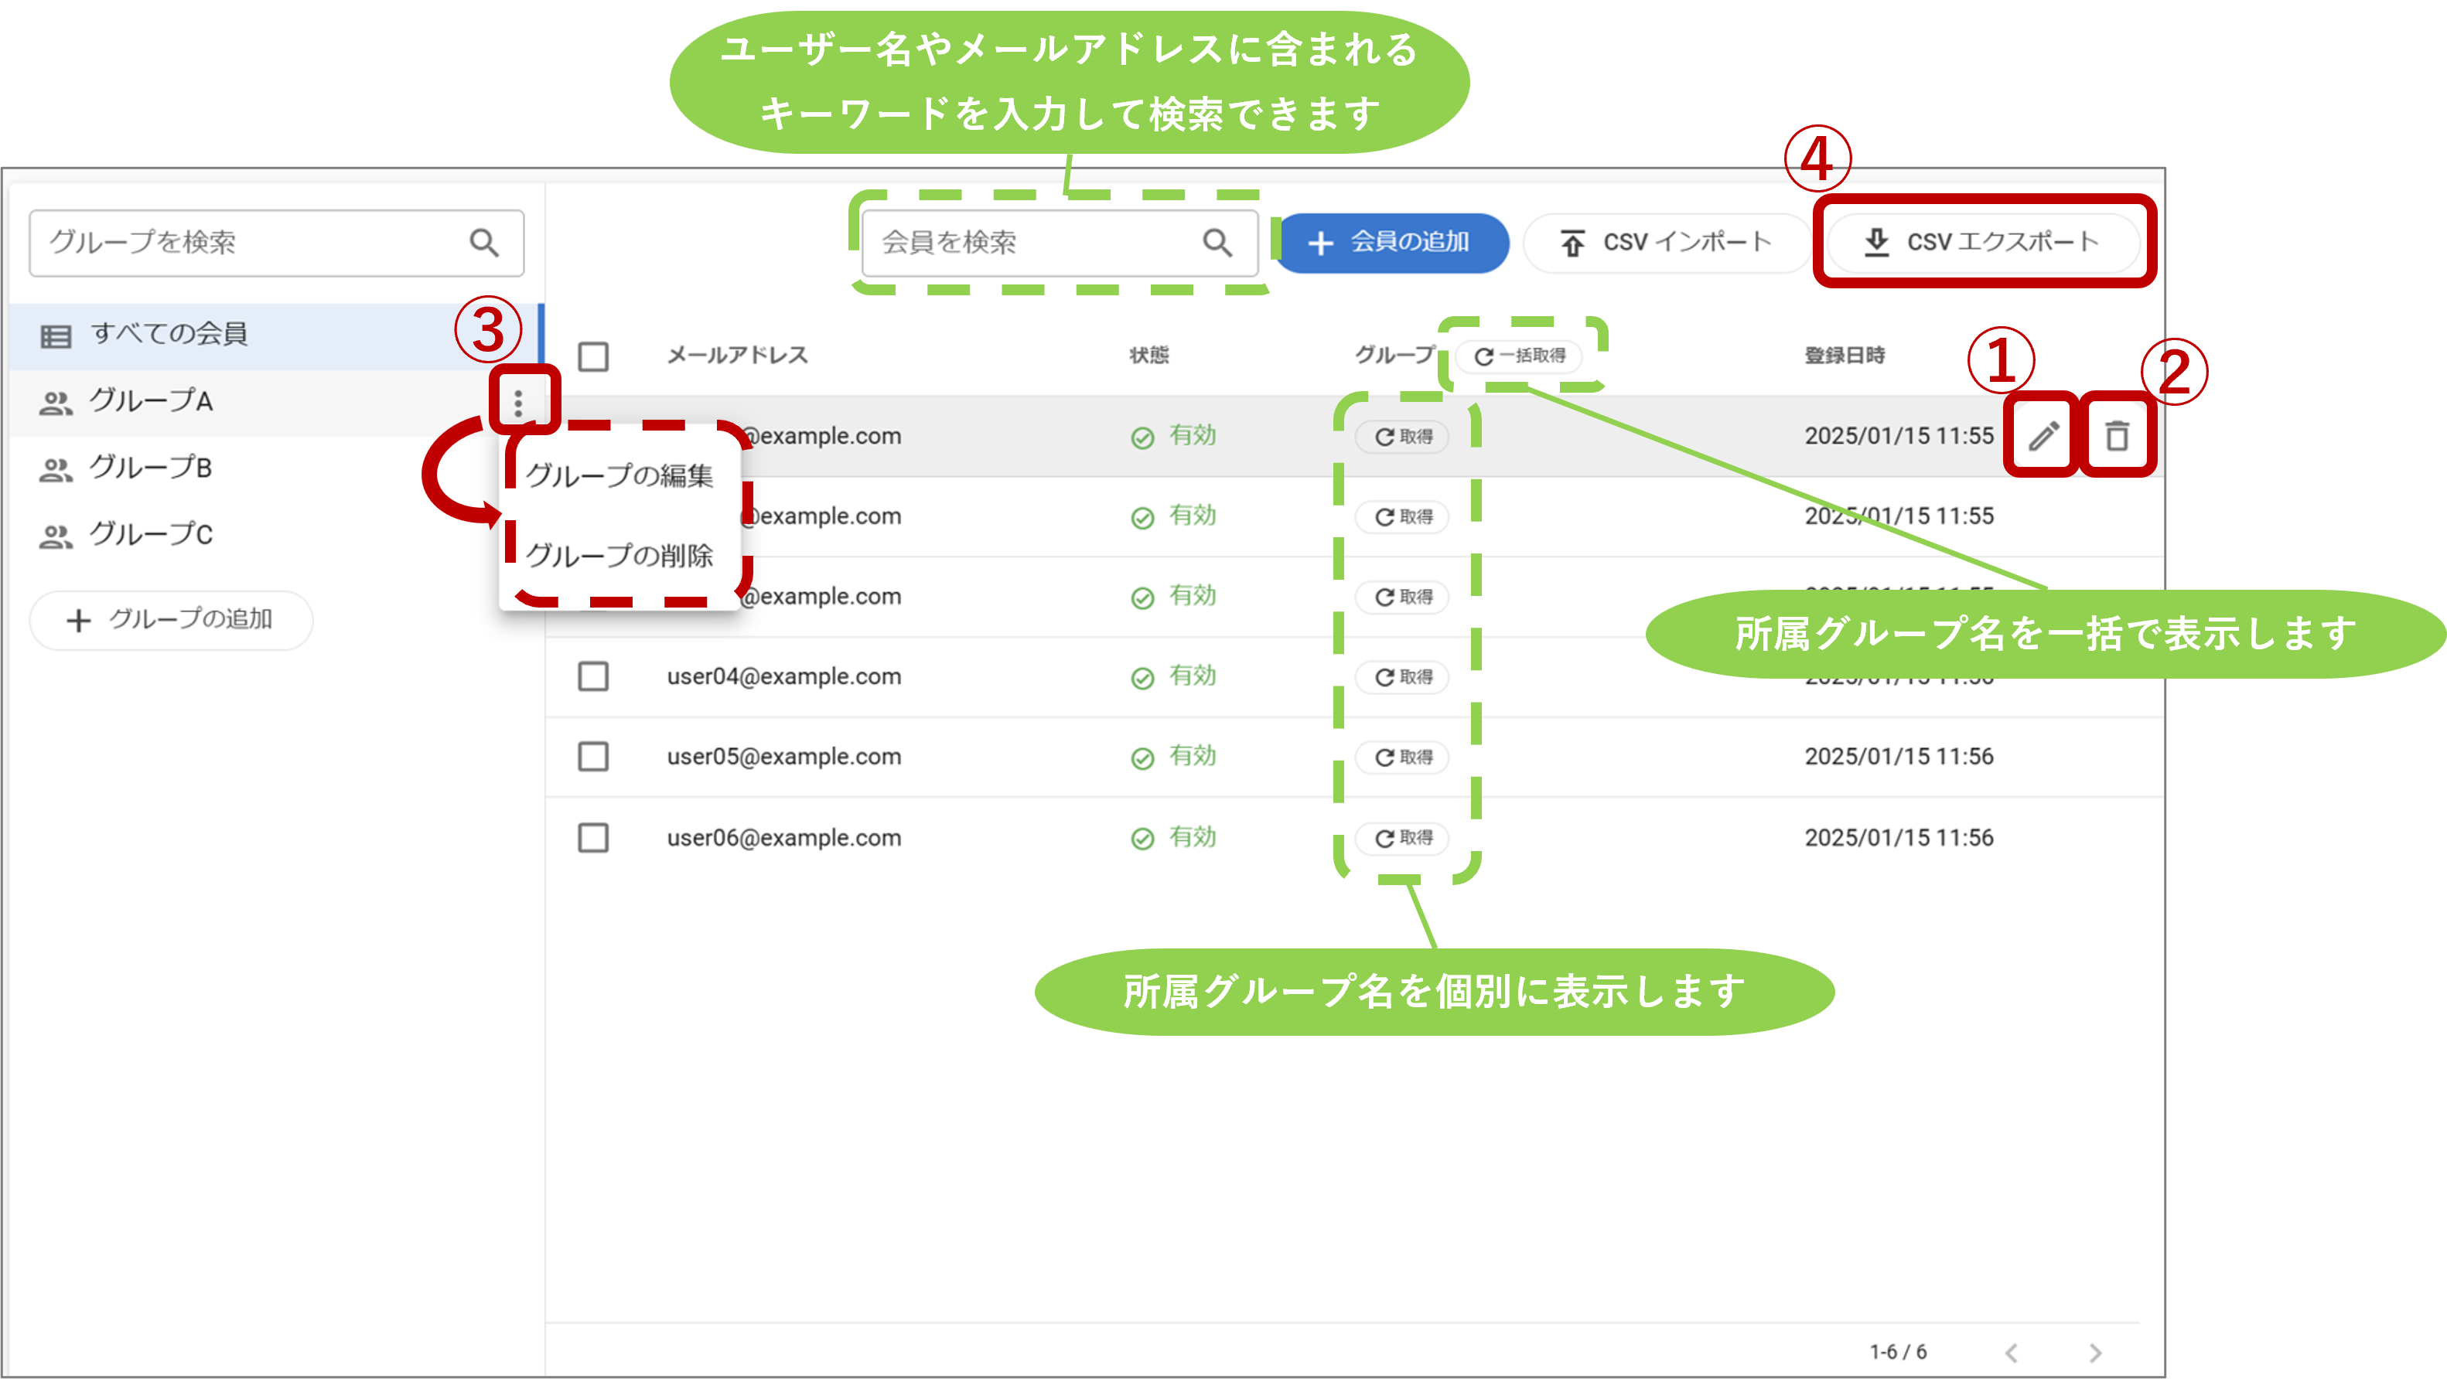Check the box for user04@example.com
The height and width of the screenshot is (1379, 2447).
point(594,677)
